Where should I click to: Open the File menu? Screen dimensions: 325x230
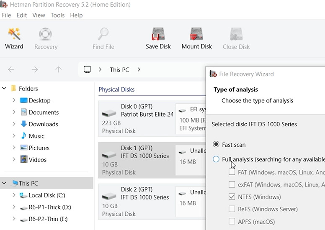(6, 15)
